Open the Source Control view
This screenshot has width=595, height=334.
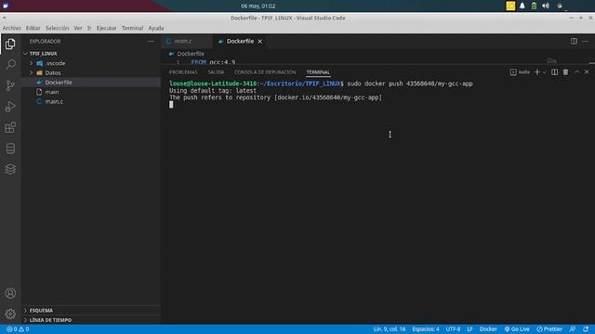(10, 85)
